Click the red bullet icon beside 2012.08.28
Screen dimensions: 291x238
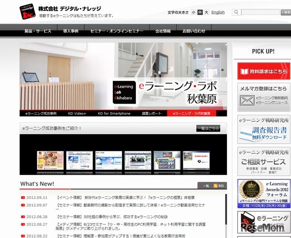pos(23,217)
